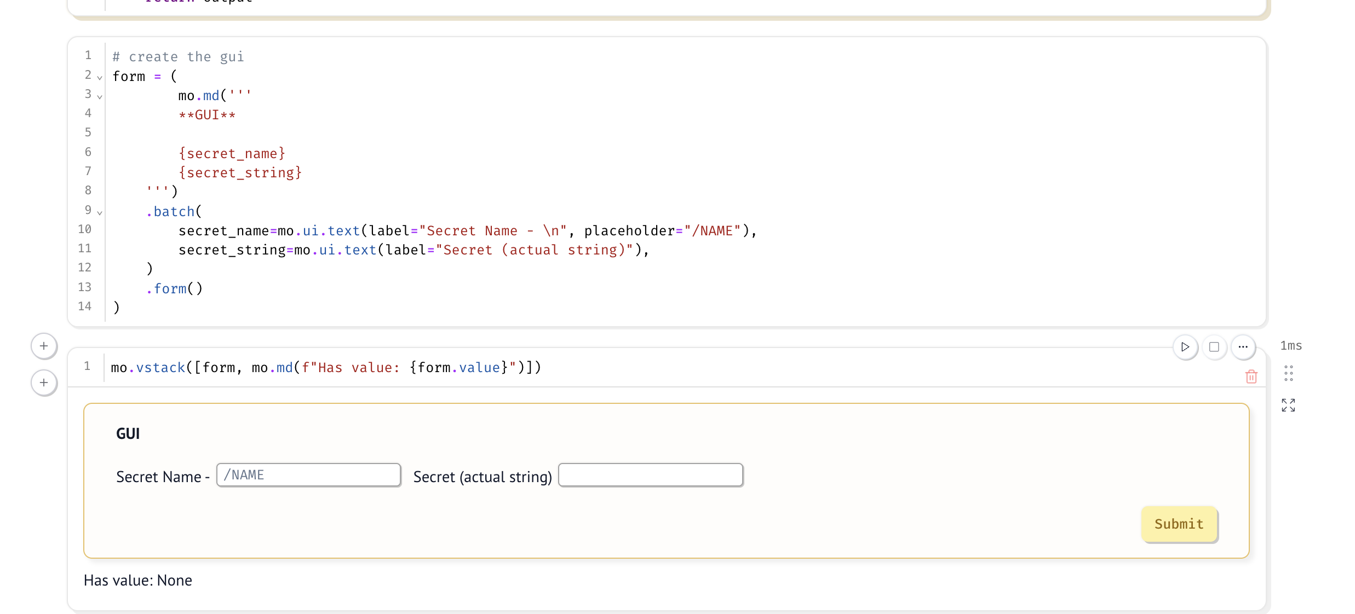The width and height of the screenshot is (1355, 614).
Task: Click the 1ms execution time label
Action: [1291, 345]
